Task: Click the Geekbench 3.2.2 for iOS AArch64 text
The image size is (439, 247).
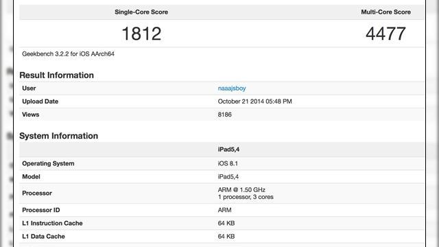Action: (69, 54)
